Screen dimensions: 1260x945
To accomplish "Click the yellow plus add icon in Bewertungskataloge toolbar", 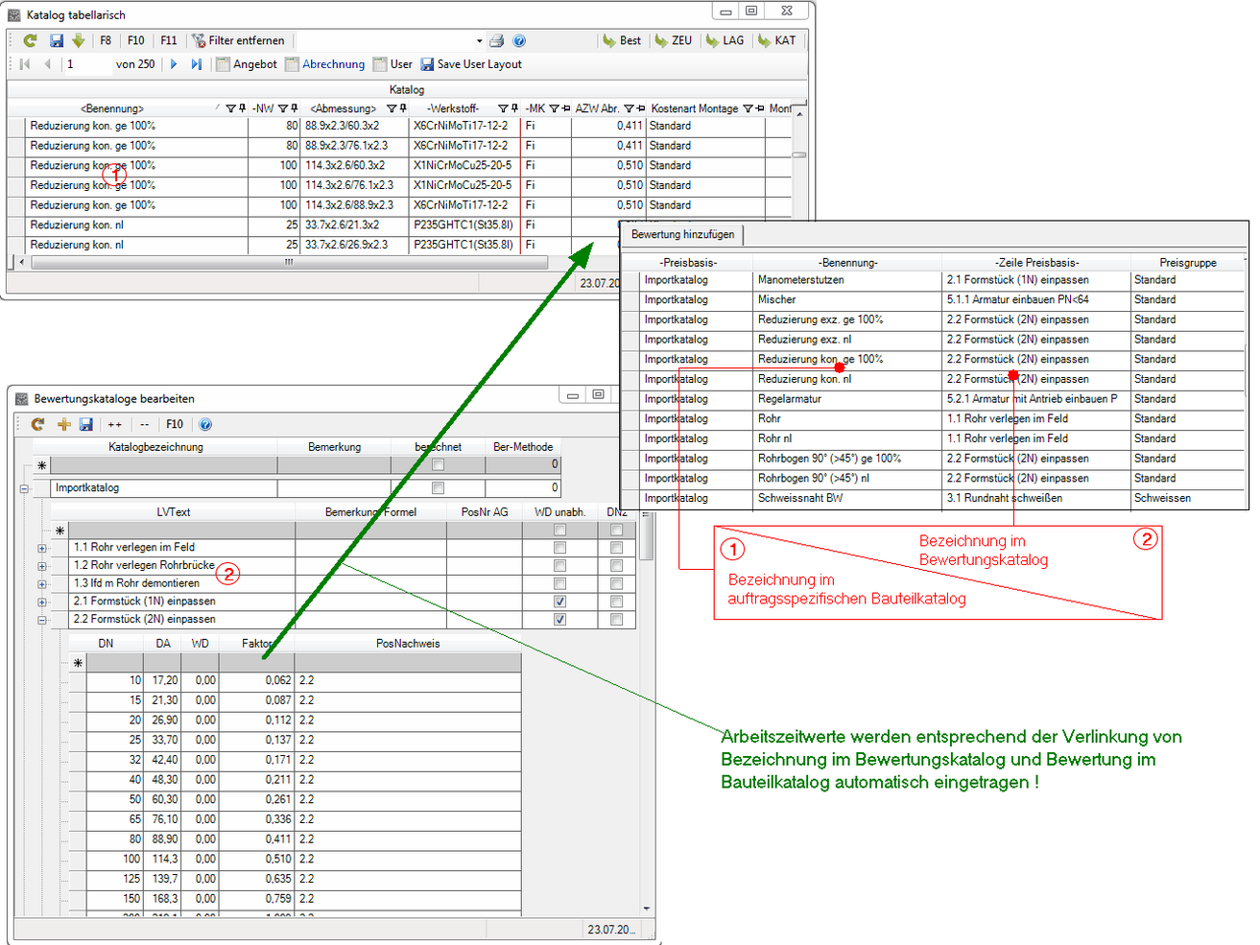I will point(63,424).
